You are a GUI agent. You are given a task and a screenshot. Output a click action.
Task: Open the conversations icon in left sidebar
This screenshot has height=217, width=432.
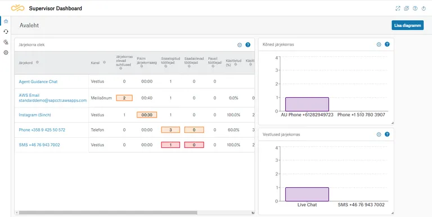tap(6, 42)
